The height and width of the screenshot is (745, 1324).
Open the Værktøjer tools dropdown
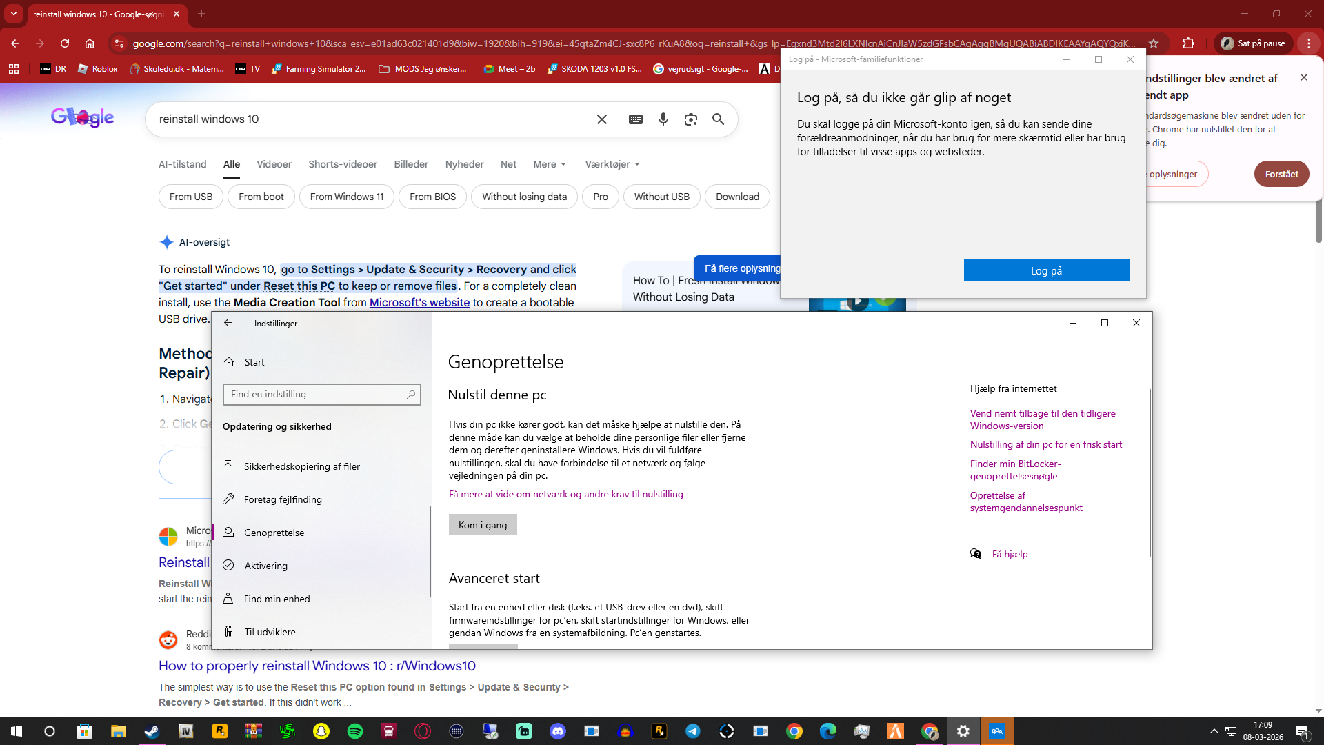pos(612,164)
